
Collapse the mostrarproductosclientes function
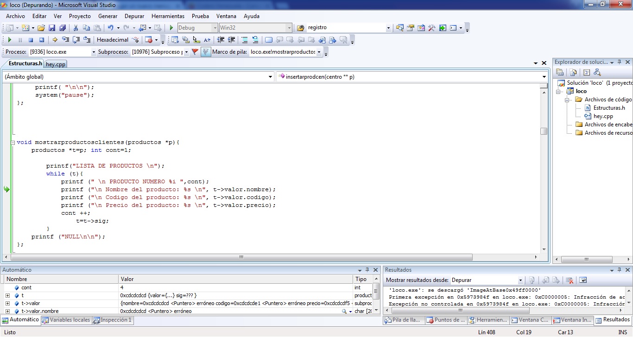coord(13,142)
